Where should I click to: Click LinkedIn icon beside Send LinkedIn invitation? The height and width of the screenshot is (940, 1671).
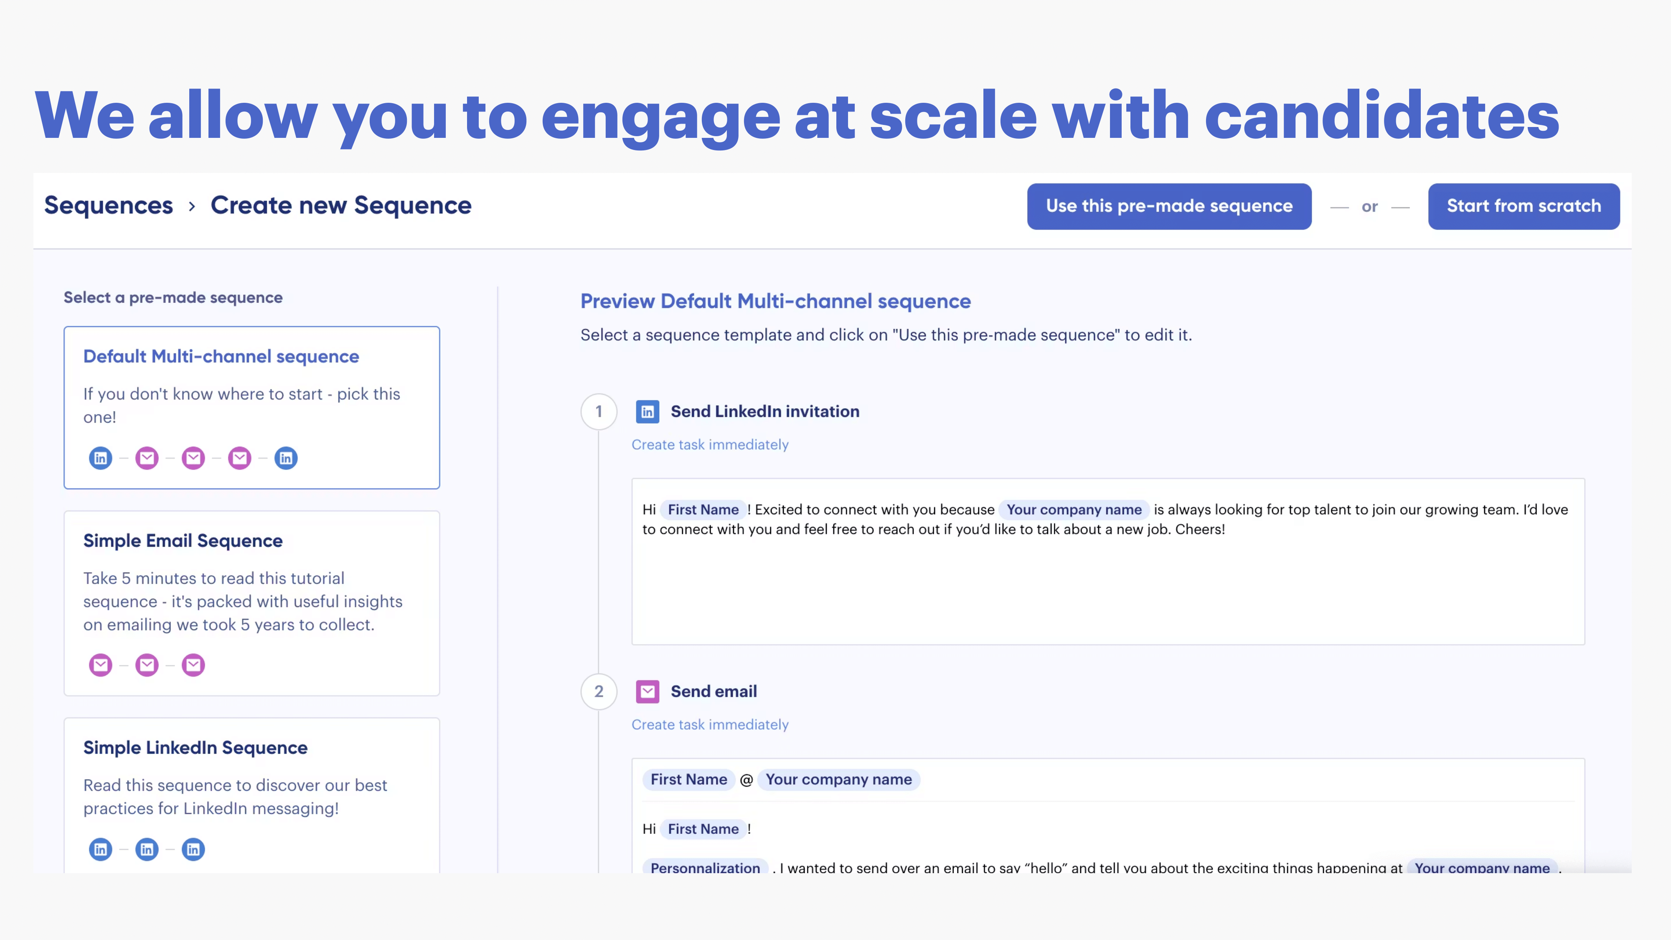648,411
